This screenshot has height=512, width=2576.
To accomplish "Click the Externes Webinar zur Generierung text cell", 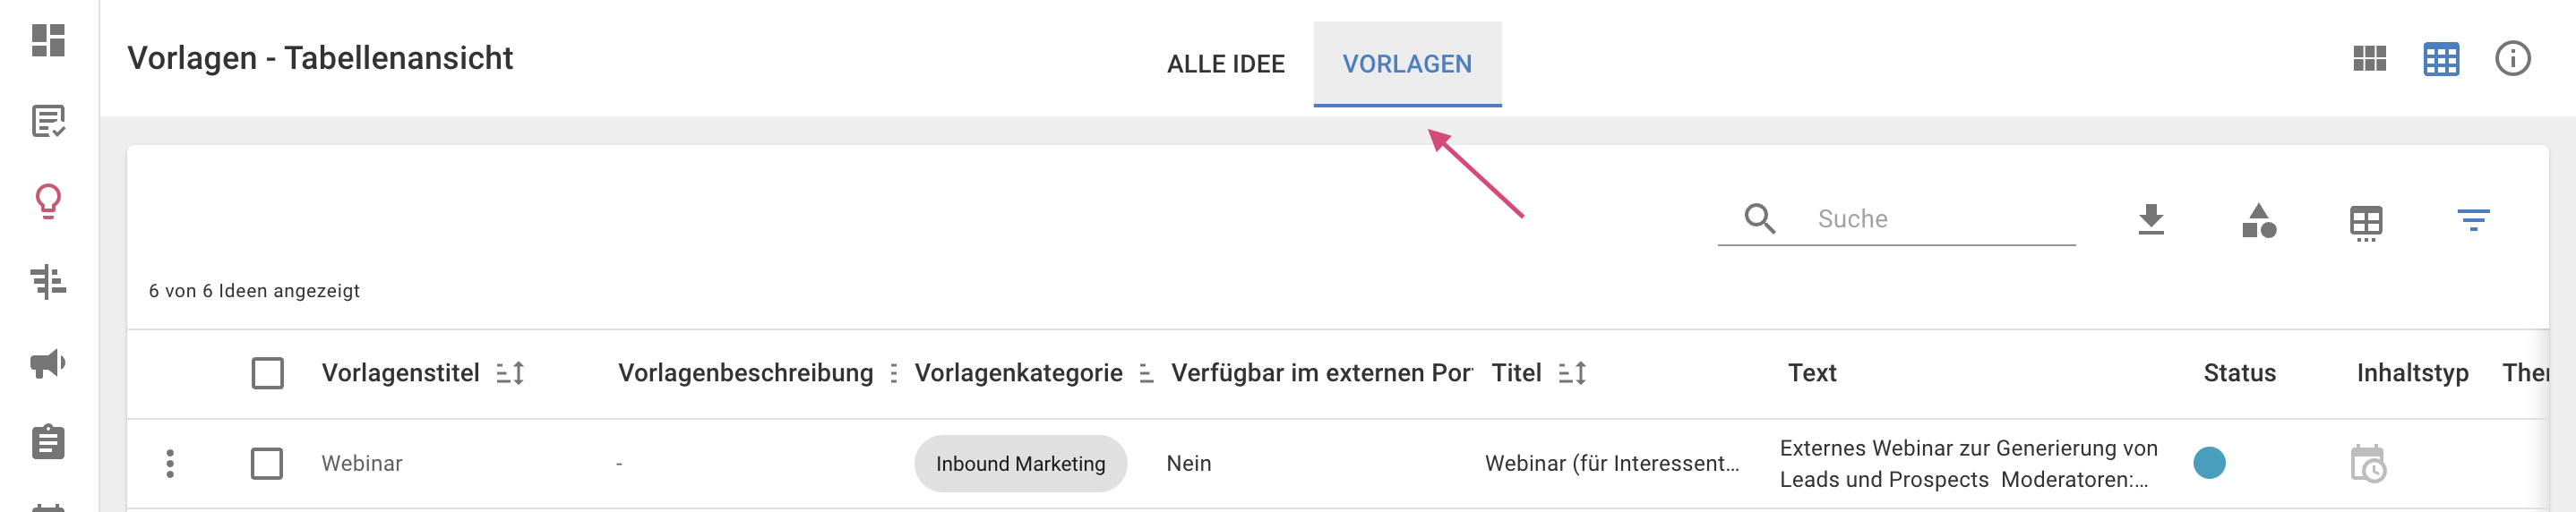I will [1968, 463].
